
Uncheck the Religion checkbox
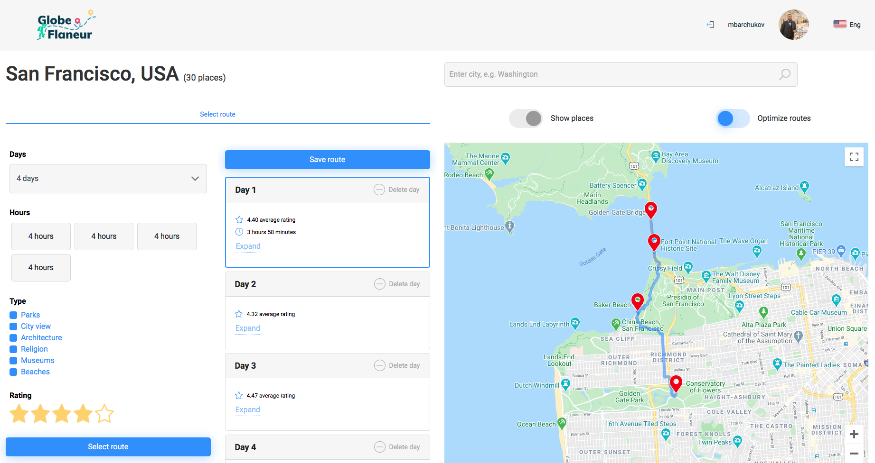point(13,349)
